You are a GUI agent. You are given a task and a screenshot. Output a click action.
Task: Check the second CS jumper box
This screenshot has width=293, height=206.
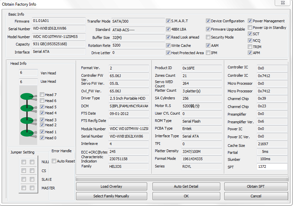click(x=32, y=171)
